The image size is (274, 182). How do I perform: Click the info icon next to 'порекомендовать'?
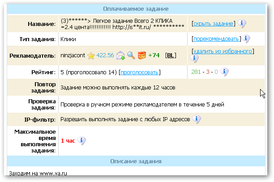coord(247,39)
